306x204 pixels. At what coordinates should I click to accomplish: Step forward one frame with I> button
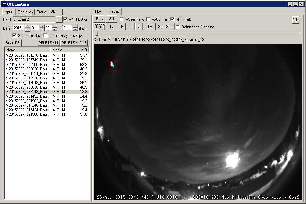tap(112, 27)
